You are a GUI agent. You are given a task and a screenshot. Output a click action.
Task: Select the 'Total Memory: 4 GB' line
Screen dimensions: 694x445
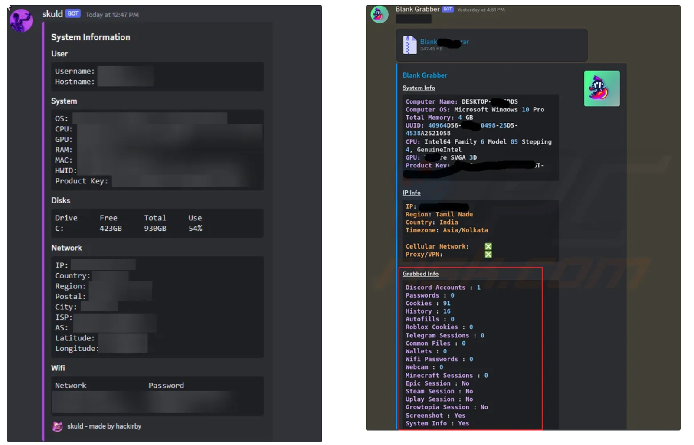(439, 118)
